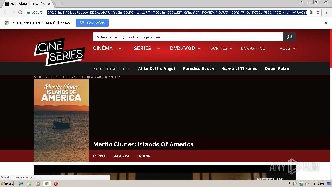Open the Paradise Beach link
This screenshot has width=332, height=187.
[198, 69]
